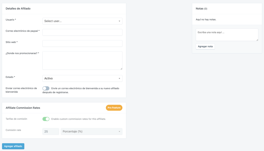The width and height of the screenshot is (264, 151).
Task: Click the ¿Donde nos promocionaras? text area
Action: pos(82,60)
